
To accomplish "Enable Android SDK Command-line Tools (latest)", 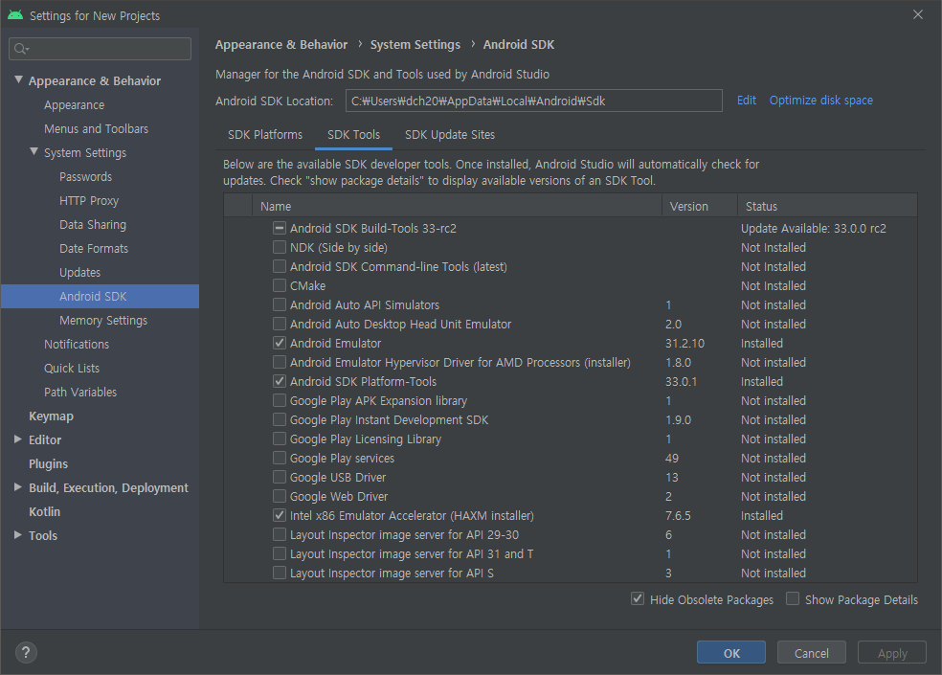I will click(280, 267).
